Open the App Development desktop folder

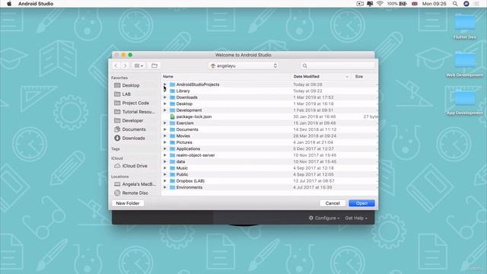point(465,102)
